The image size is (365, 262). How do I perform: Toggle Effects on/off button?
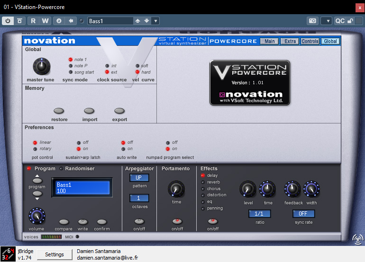[212, 221]
